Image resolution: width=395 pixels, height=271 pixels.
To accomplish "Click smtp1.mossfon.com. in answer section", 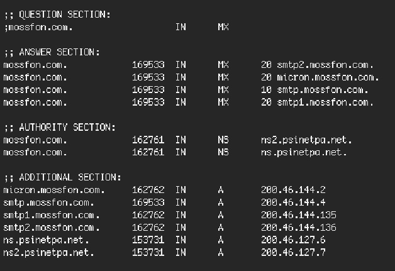I will point(325,102).
